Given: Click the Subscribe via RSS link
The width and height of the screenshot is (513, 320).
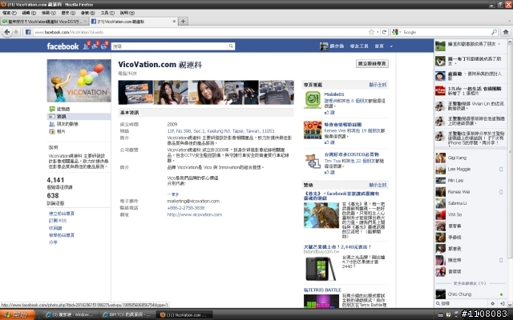Looking at the screenshot, I should (x=58, y=221).
